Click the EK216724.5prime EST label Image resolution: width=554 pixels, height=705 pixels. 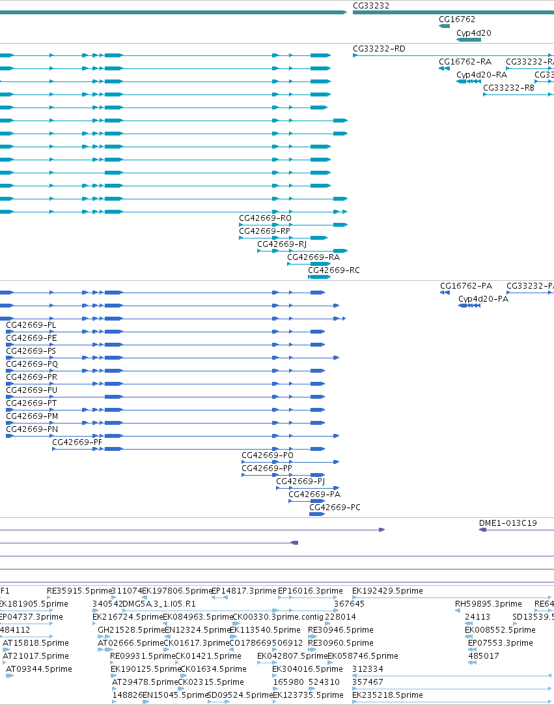click(128, 617)
